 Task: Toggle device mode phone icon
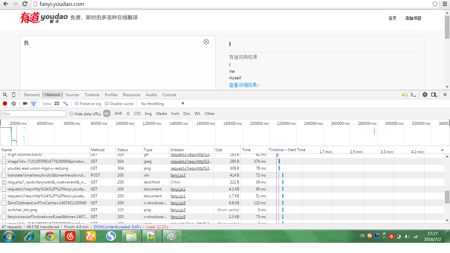[x=14, y=95]
